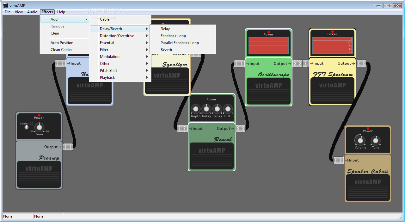The height and width of the screenshot is (222, 405).
Task: Stomp the Oscilloscope pedal footswitch
Action: tap(268, 91)
